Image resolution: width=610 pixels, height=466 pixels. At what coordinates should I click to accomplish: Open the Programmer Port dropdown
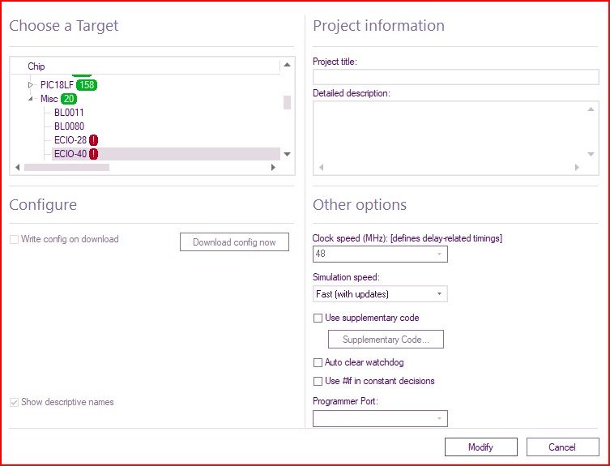coord(380,418)
